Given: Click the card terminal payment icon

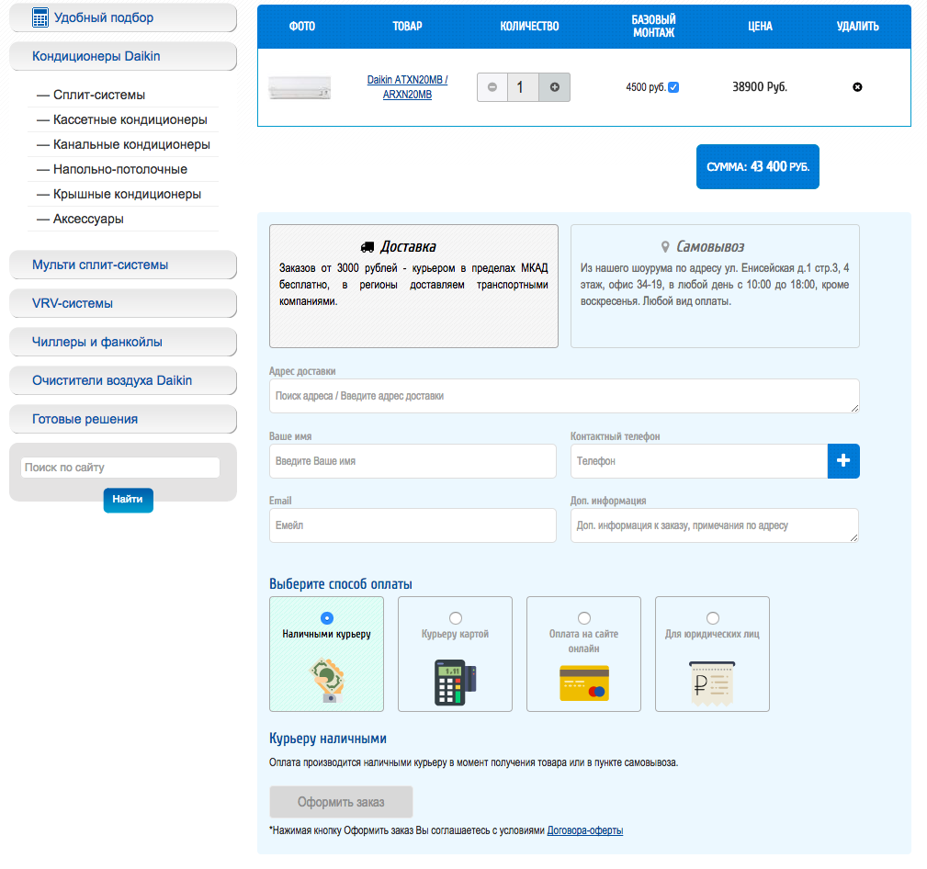Looking at the screenshot, I should [455, 683].
